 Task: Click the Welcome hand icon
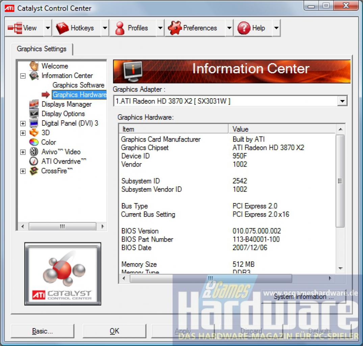[34, 66]
